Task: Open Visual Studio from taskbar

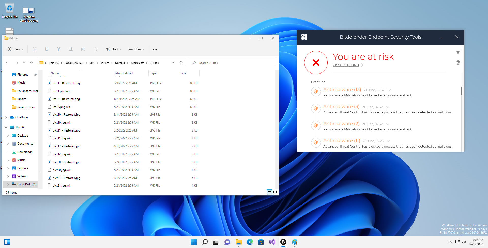Action: 272,242
